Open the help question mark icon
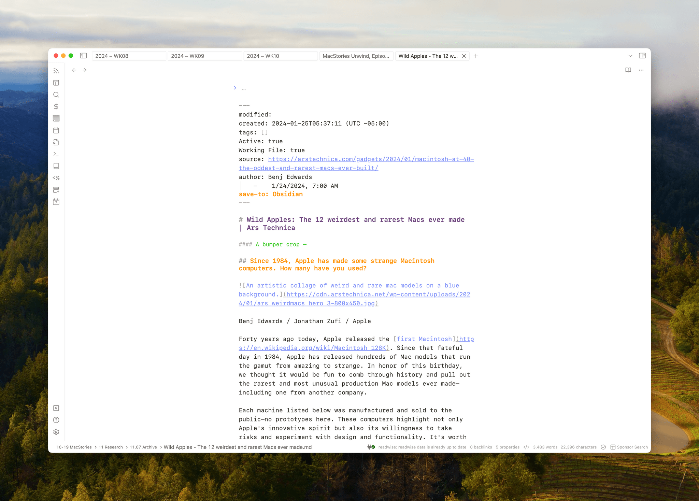 [56, 420]
